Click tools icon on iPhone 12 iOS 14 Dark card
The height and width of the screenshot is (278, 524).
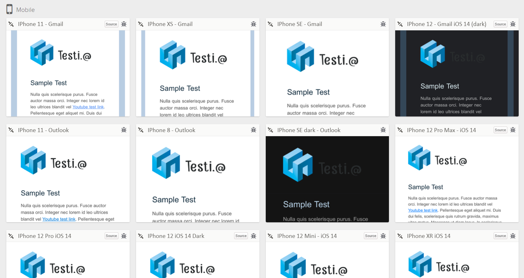pos(141,236)
